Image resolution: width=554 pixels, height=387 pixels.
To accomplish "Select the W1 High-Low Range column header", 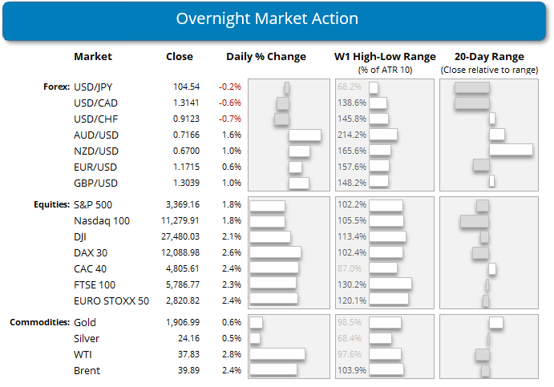I will pyautogui.click(x=385, y=57).
